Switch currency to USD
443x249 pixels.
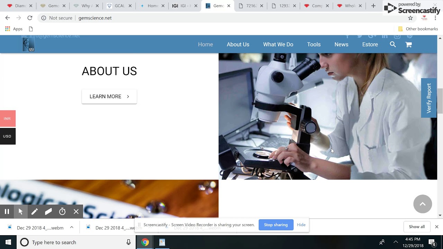(x=8, y=136)
